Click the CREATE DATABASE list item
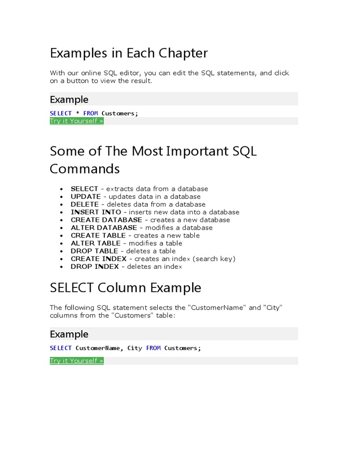 pos(150,220)
